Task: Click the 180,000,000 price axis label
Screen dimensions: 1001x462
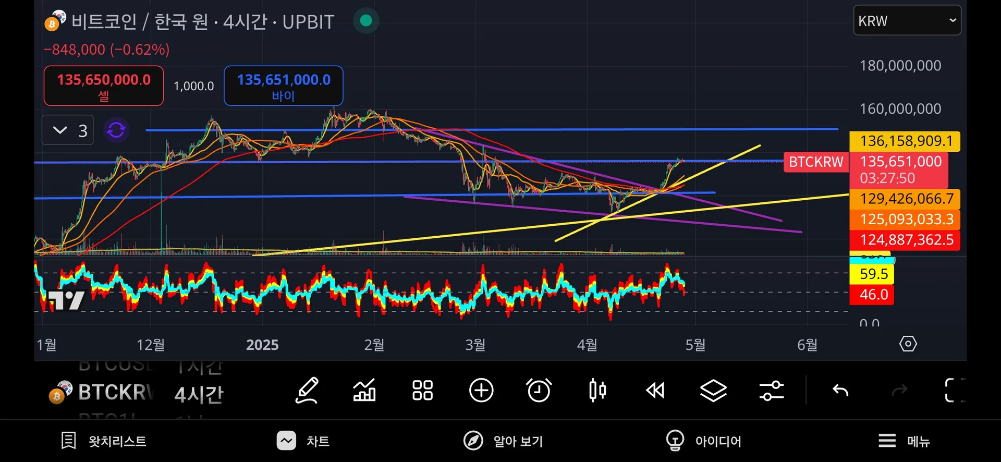Action: pyautogui.click(x=900, y=66)
